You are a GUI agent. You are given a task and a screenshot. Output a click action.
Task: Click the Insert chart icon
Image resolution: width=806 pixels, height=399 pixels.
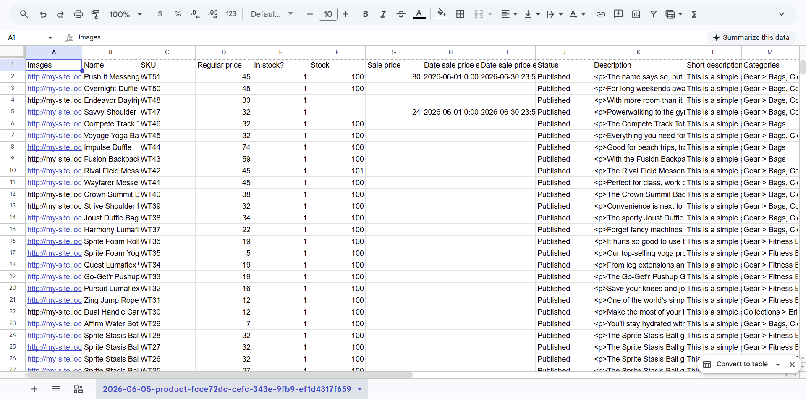click(x=636, y=14)
